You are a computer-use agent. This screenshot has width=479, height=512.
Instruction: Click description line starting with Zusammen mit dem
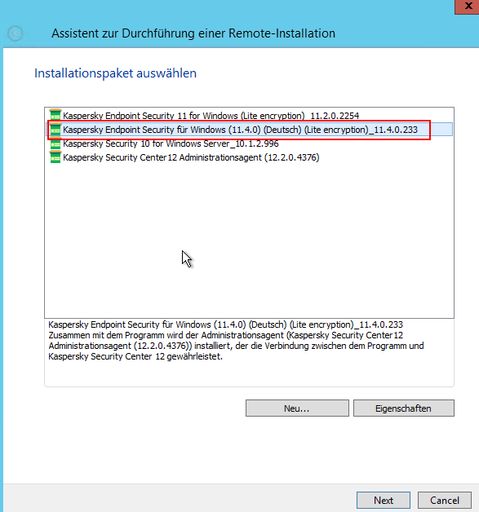pos(225,335)
